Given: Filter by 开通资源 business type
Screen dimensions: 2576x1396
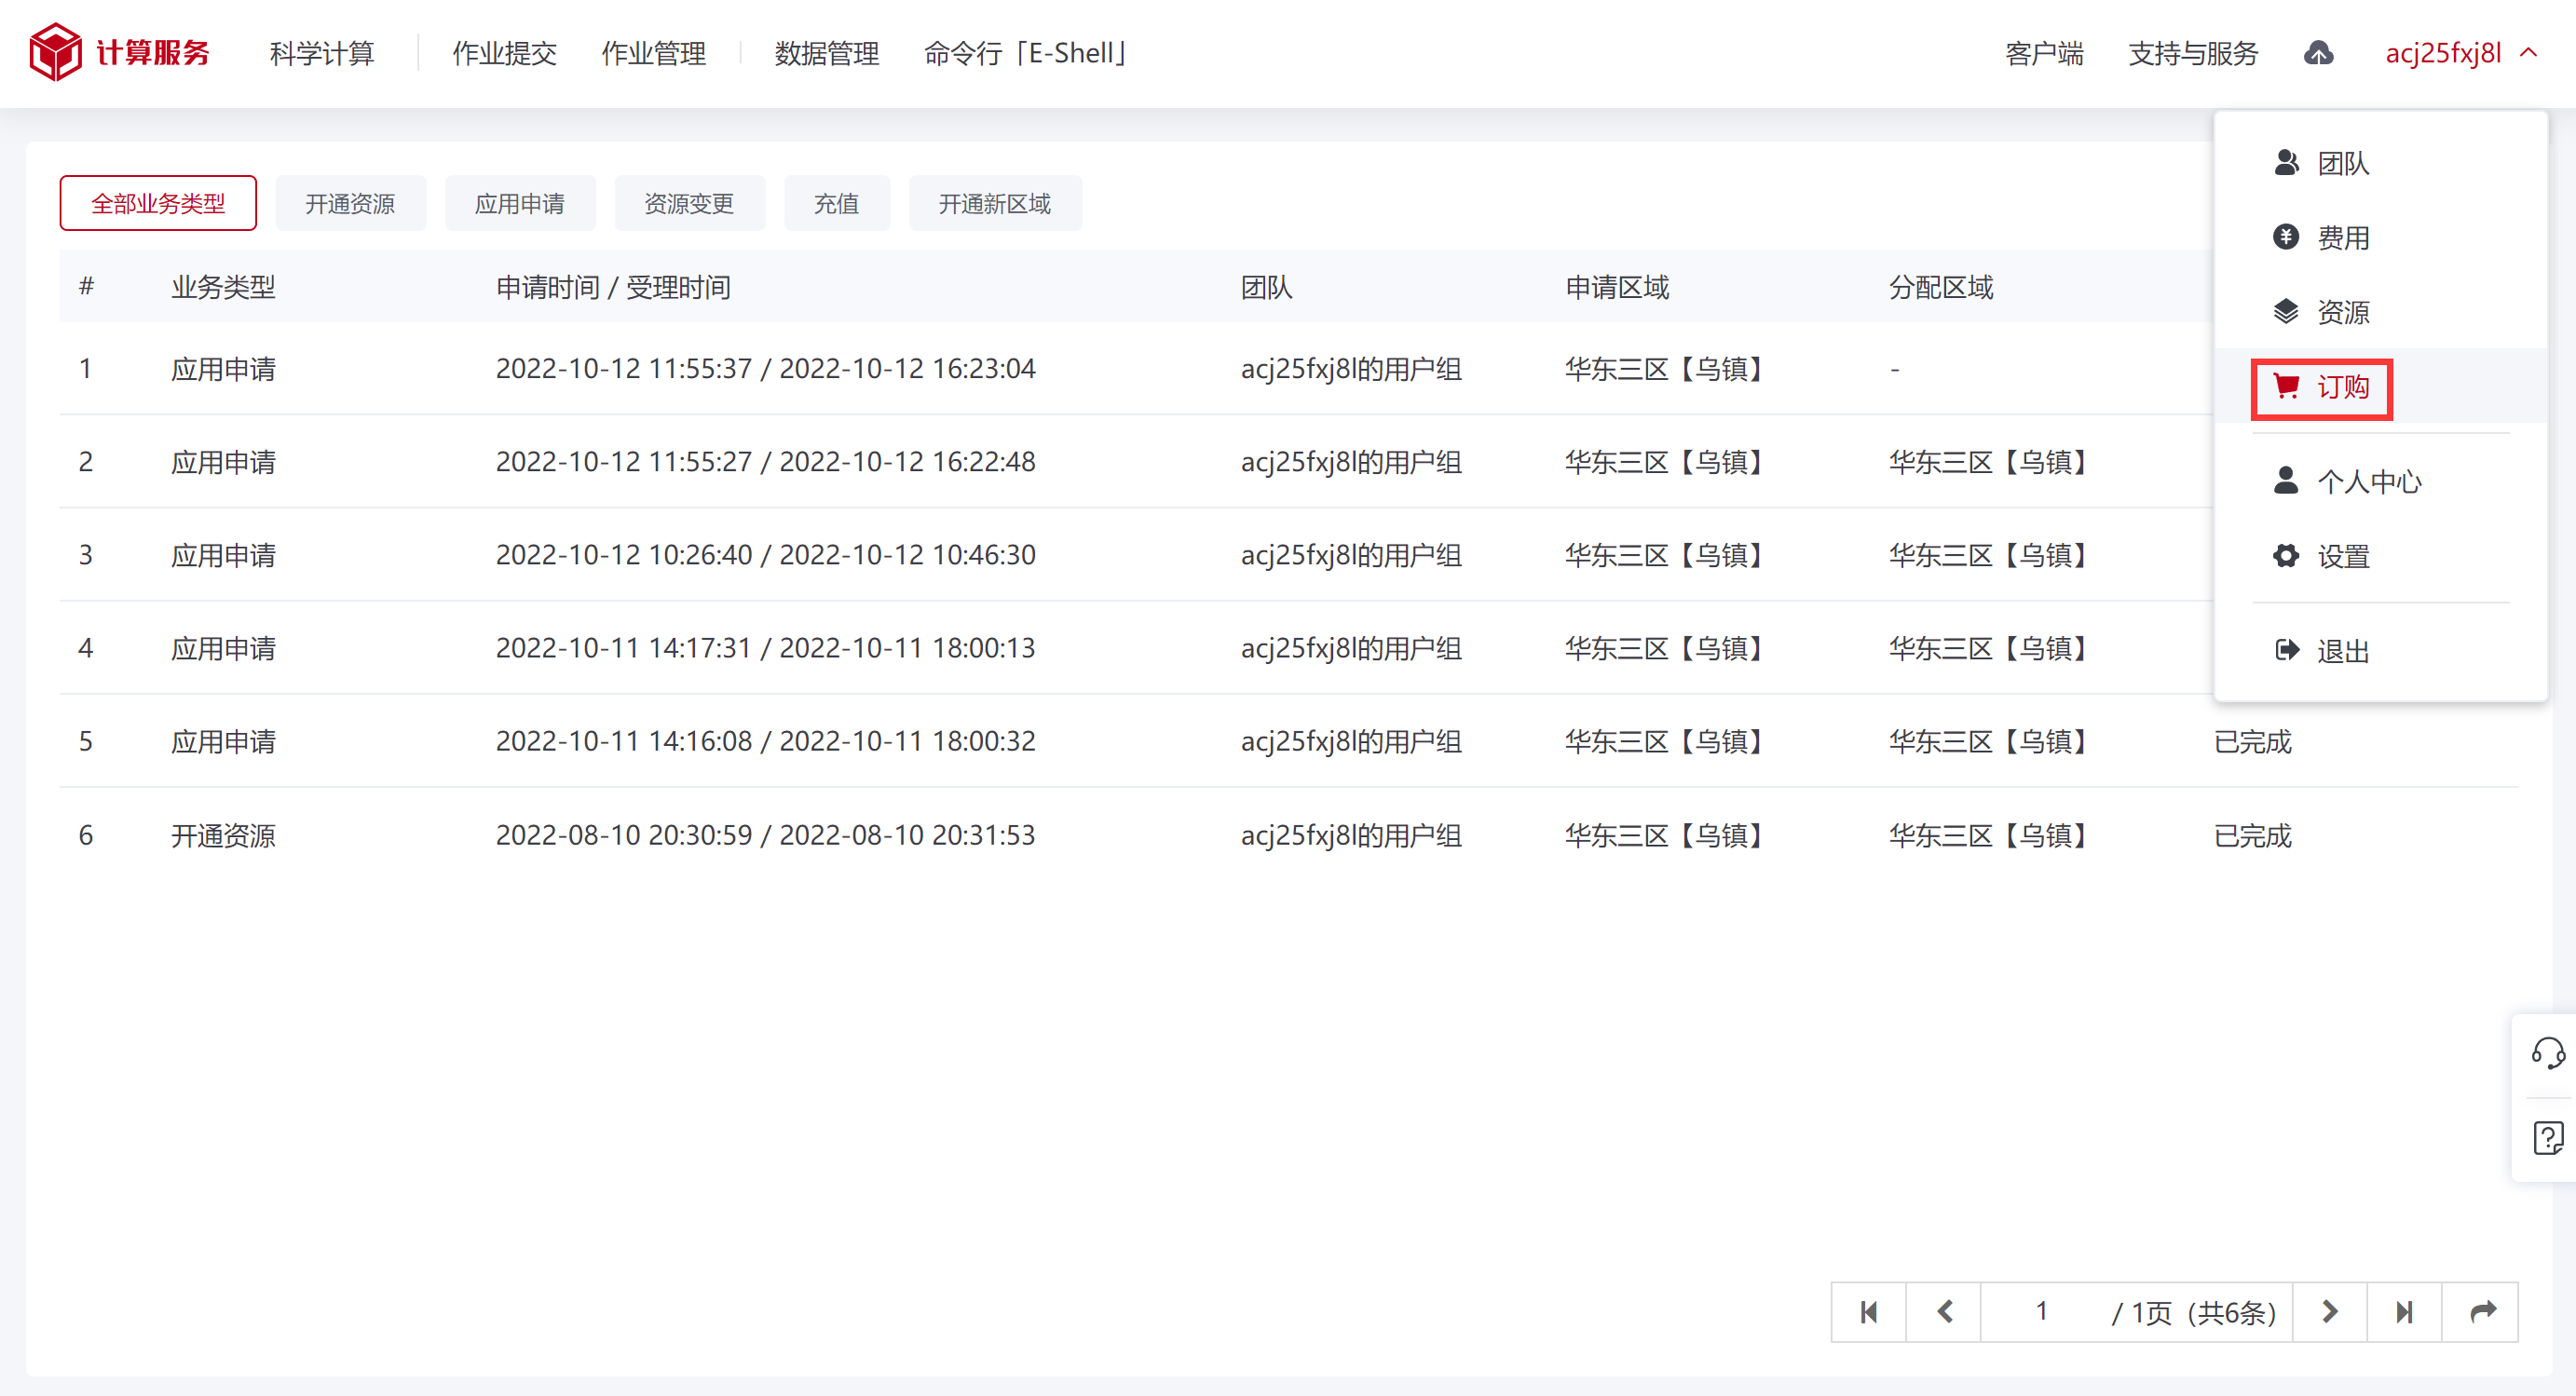Looking at the screenshot, I should tap(350, 204).
